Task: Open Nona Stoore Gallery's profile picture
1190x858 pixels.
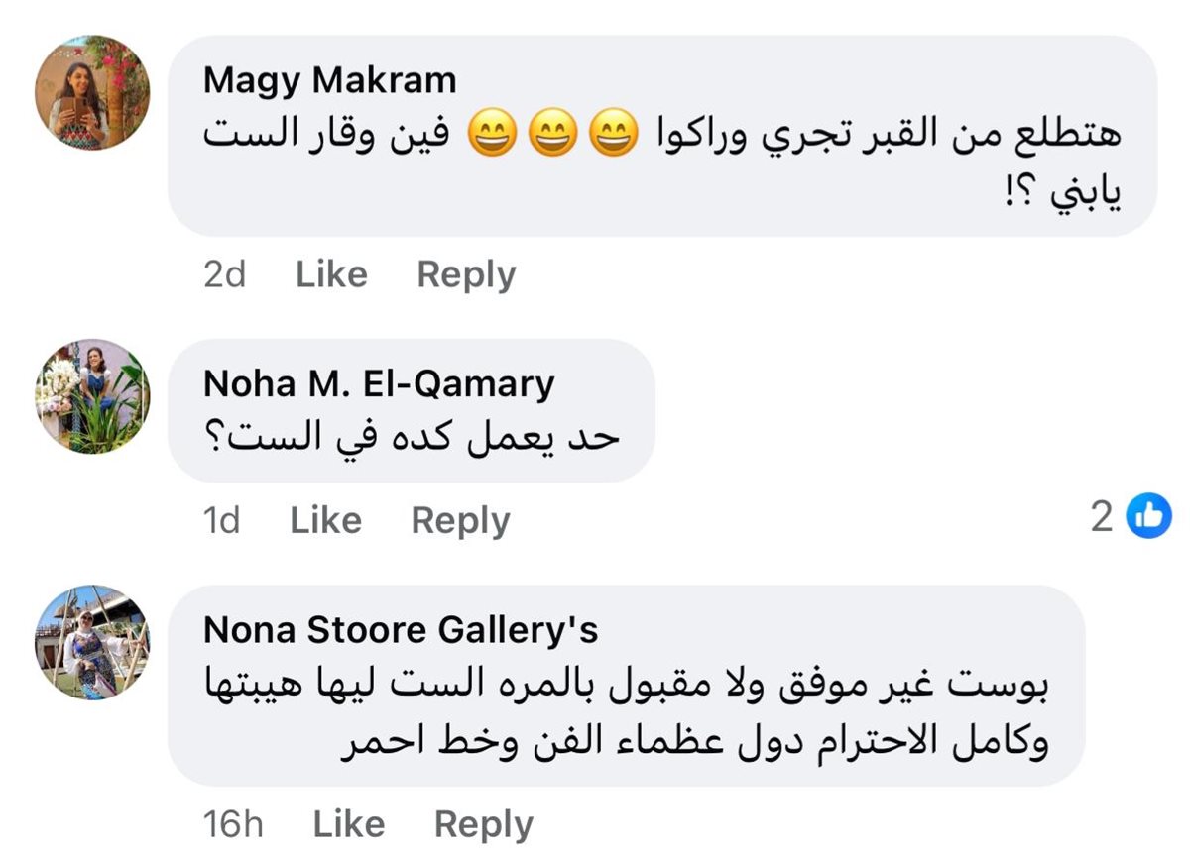Action: (92, 642)
